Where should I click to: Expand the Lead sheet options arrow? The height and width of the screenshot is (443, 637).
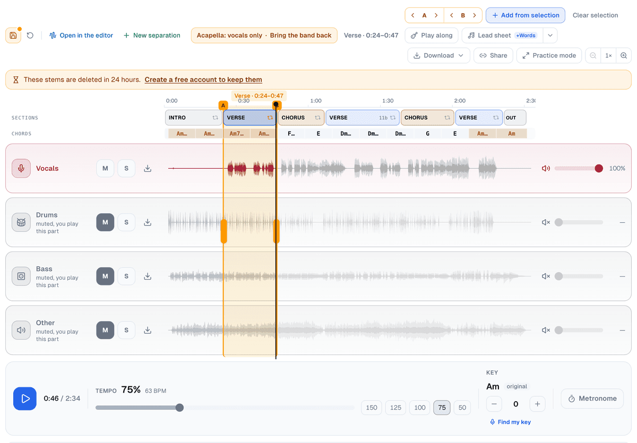pyautogui.click(x=550, y=36)
